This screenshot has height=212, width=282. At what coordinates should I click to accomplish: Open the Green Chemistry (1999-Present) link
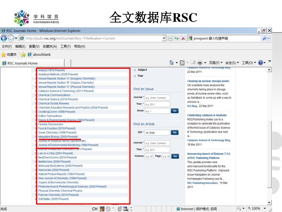(x=57, y=132)
